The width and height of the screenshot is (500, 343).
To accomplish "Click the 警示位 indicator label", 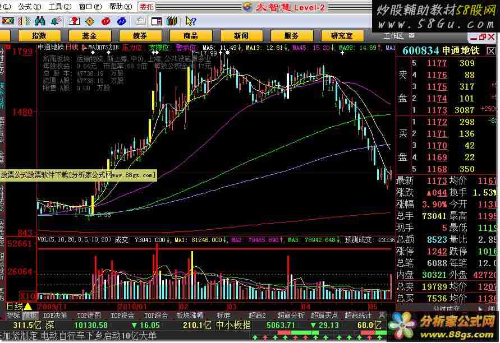I will [186, 48].
